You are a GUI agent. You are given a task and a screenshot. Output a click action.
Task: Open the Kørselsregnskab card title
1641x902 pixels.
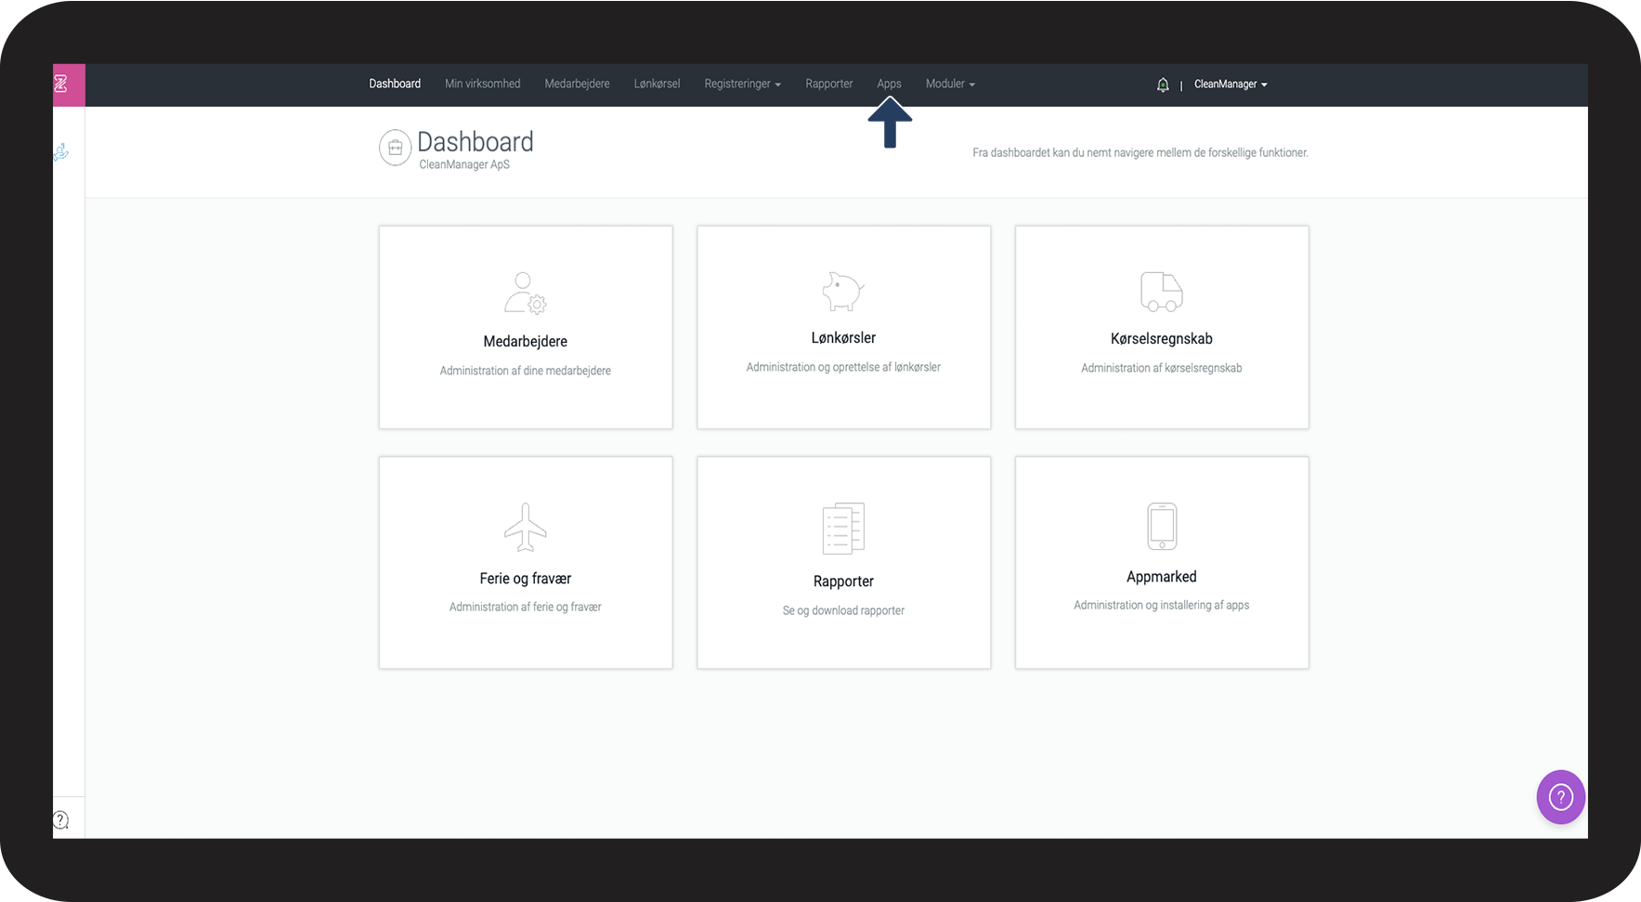coord(1162,339)
